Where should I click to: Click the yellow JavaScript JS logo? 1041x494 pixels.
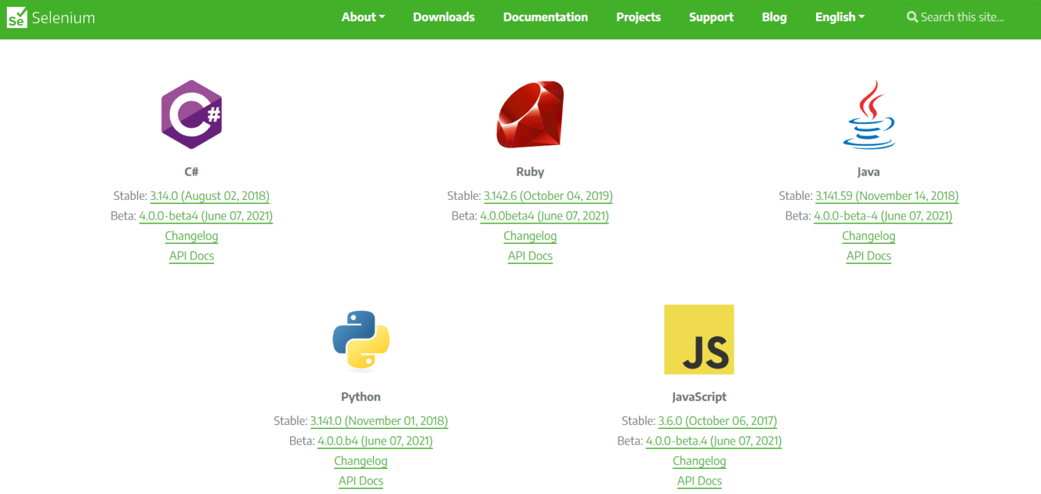pos(699,339)
